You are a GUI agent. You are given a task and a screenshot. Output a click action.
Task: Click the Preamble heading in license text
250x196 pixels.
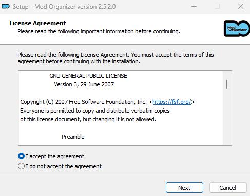pos(73,137)
